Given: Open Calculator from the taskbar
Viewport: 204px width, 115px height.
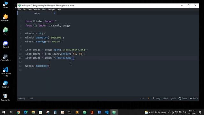Looking at the screenshot, I should [55, 112].
